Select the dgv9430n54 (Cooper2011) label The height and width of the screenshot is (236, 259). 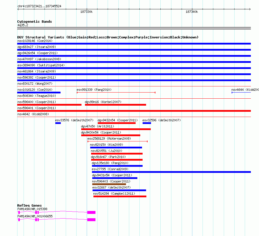click(x=101, y=132)
